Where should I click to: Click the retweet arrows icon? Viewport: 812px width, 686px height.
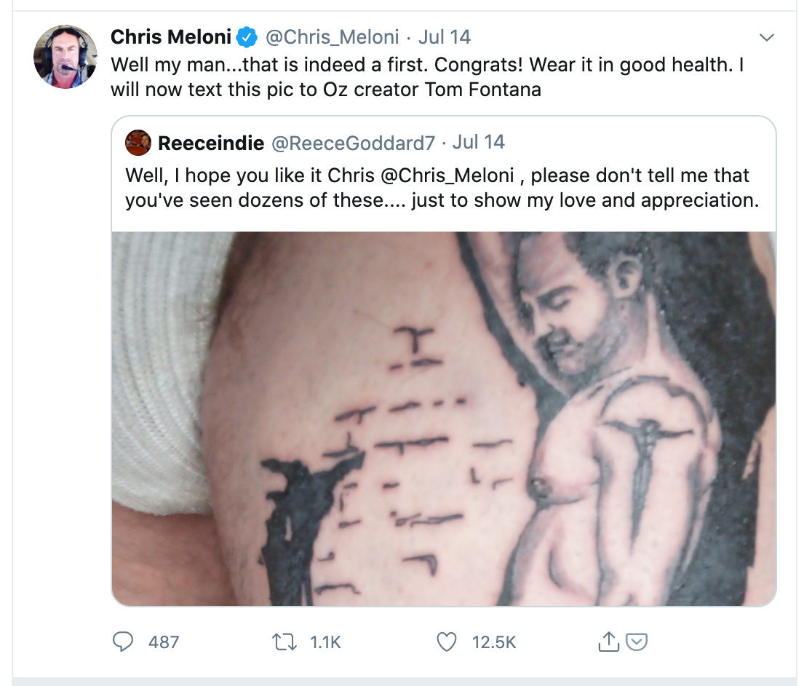click(284, 642)
